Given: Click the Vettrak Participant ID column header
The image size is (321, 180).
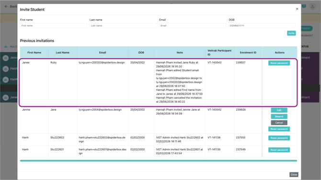Looking at the screenshot, I should (219, 53).
